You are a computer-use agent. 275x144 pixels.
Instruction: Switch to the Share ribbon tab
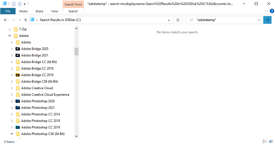point(39,11)
